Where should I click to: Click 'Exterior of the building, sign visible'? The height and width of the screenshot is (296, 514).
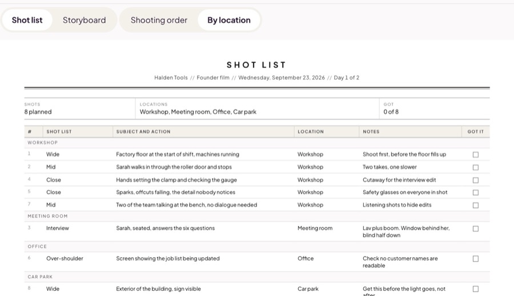point(158,289)
